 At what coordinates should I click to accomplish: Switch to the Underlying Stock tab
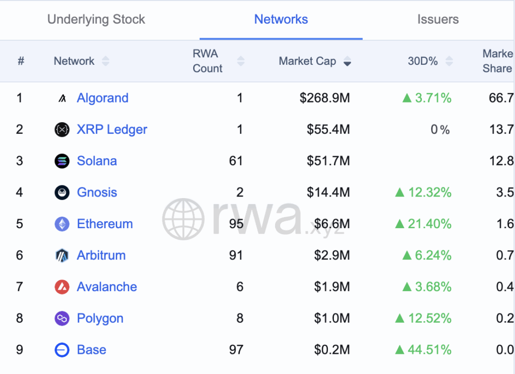pos(96,20)
